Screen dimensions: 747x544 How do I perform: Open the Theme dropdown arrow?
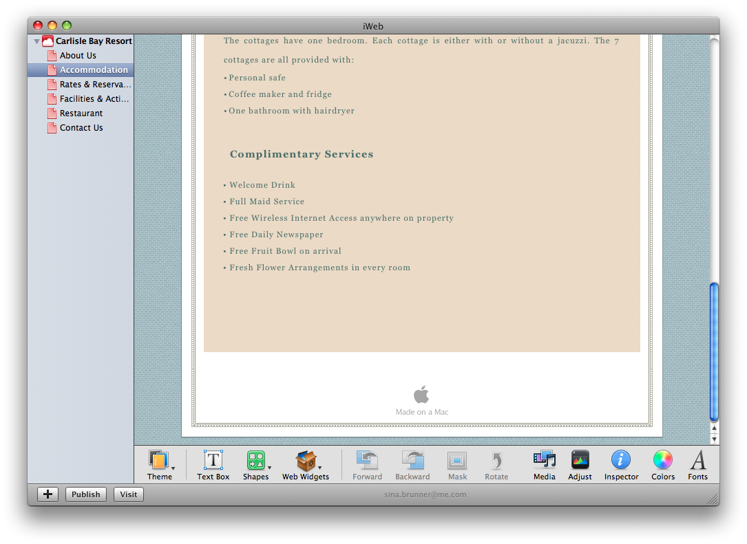tap(173, 468)
